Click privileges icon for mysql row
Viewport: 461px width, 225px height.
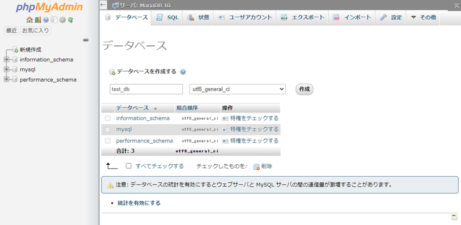[x=226, y=129]
